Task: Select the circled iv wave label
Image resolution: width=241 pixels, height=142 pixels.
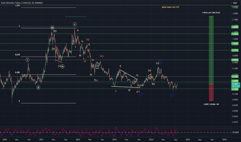Action: [x=63, y=66]
